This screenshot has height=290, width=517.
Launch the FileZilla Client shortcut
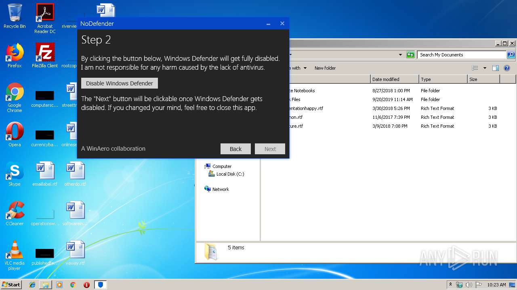(x=45, y=56)
